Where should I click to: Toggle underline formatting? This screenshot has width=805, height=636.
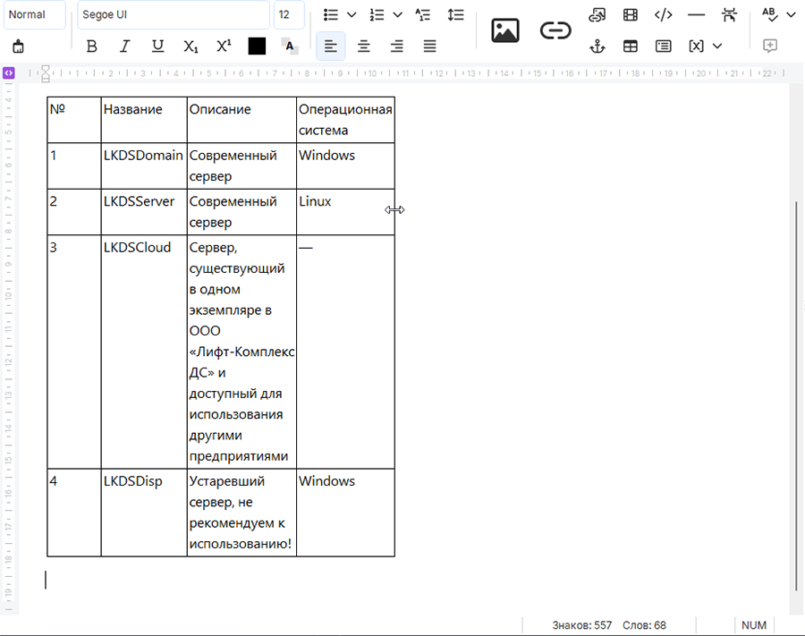tap(157, 47)
